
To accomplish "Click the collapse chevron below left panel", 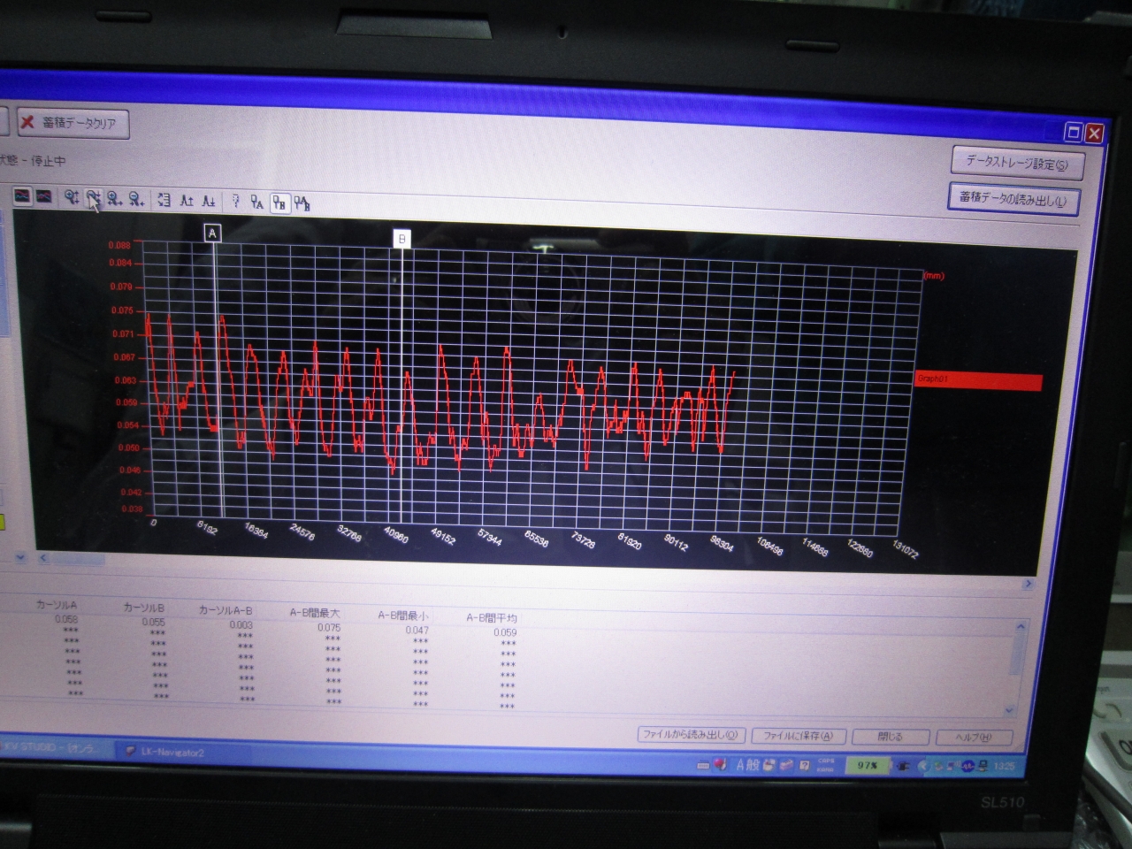I will [x=19, y=557].
